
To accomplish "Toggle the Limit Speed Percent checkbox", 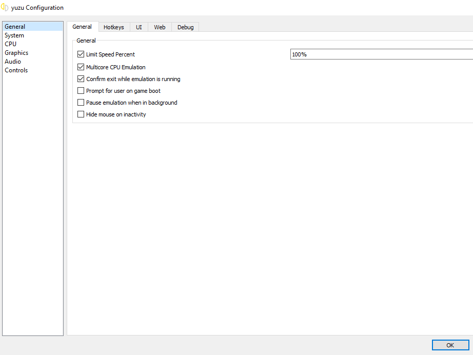I will tap(81, 54).
